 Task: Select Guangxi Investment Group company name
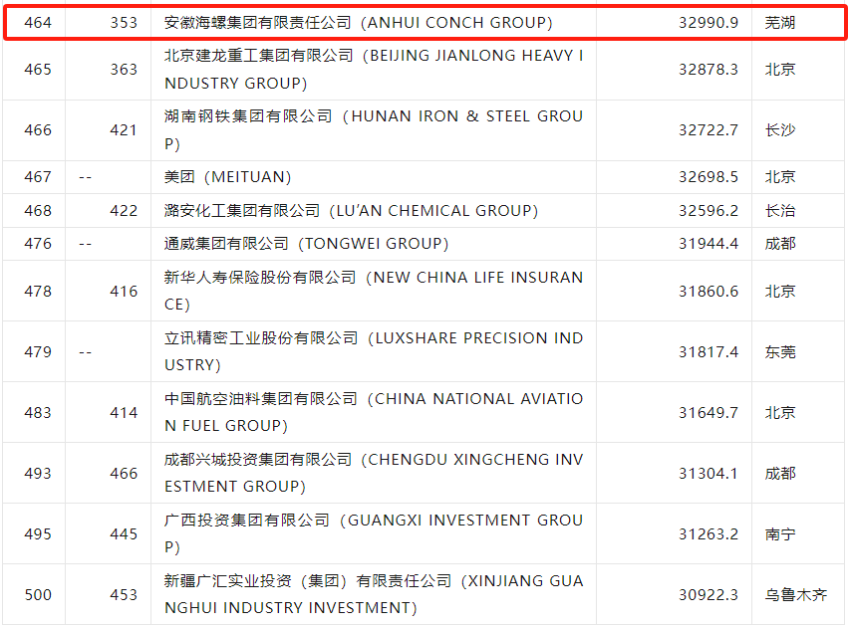coord(374,534)
